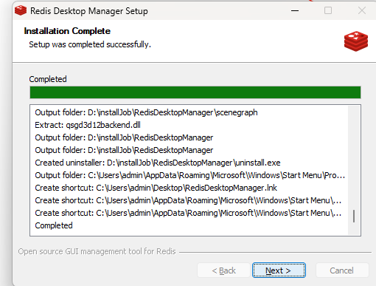Minimize the Redis Desktop Manager Setup window
Screen dimensions: 376x286
tap(295, 10)
